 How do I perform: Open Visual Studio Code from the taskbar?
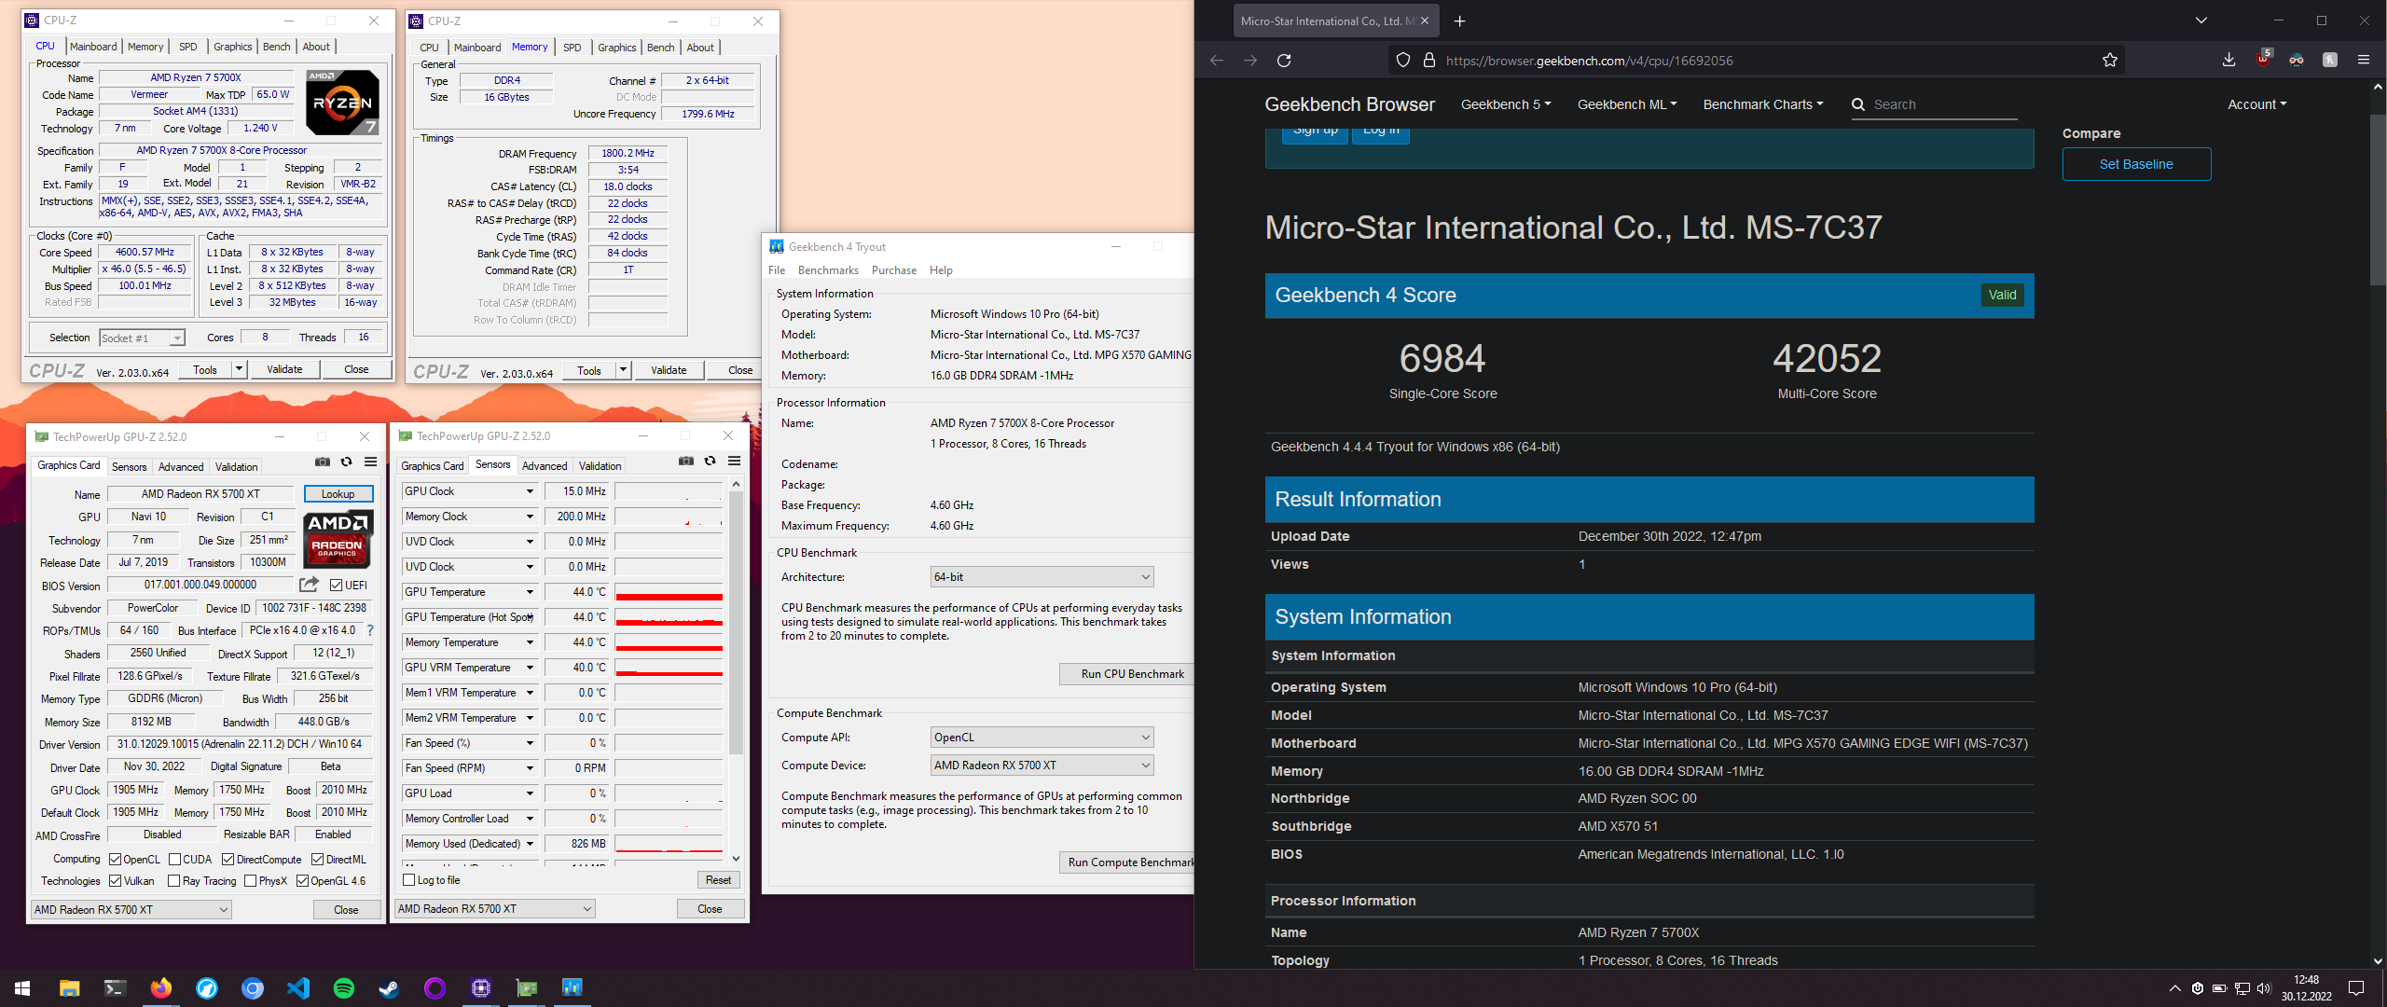pos(298,988)
